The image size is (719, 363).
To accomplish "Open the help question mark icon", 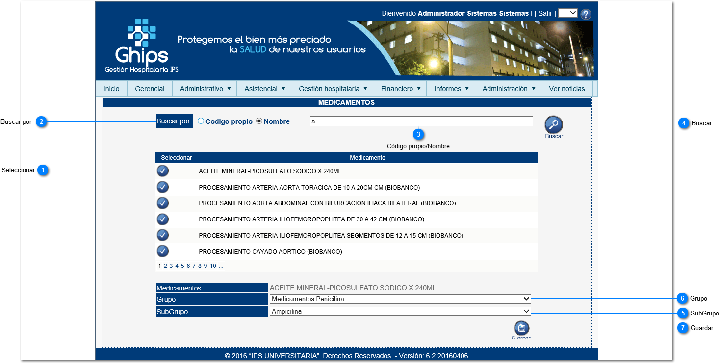I will tap(586, 14).
